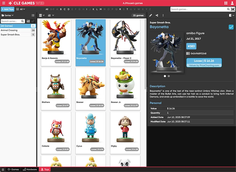236x172 pixels.
Task: Click the Add Toys button
Action: [8, 9]
